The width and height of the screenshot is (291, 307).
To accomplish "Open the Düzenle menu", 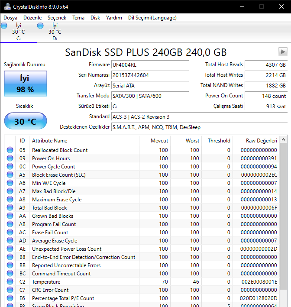I will (32, 18).
